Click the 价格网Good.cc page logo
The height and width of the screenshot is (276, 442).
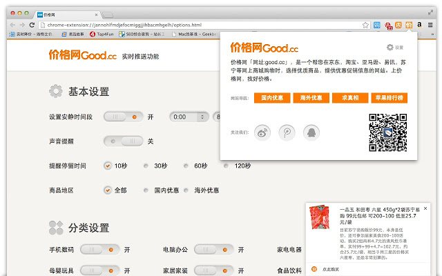(83, 55)
